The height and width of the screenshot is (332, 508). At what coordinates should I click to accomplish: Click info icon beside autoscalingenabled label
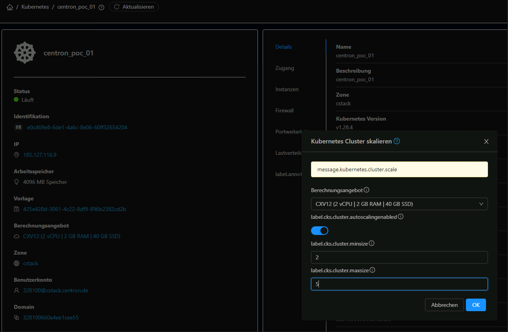click(x=401, y=216)
